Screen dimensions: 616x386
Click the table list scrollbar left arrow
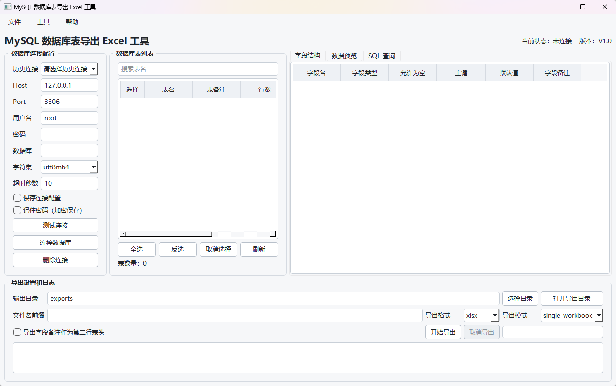[123, 234]
